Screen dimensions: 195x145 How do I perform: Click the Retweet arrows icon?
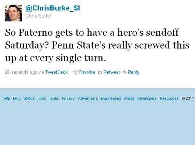click(100, 72)
